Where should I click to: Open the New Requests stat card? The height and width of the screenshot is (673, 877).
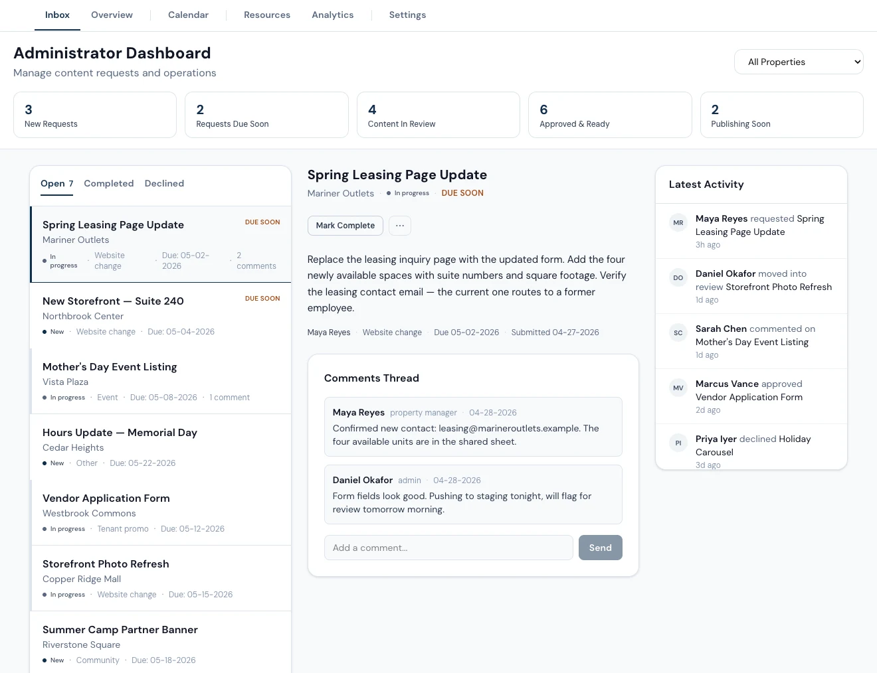(x=95, y=115)
